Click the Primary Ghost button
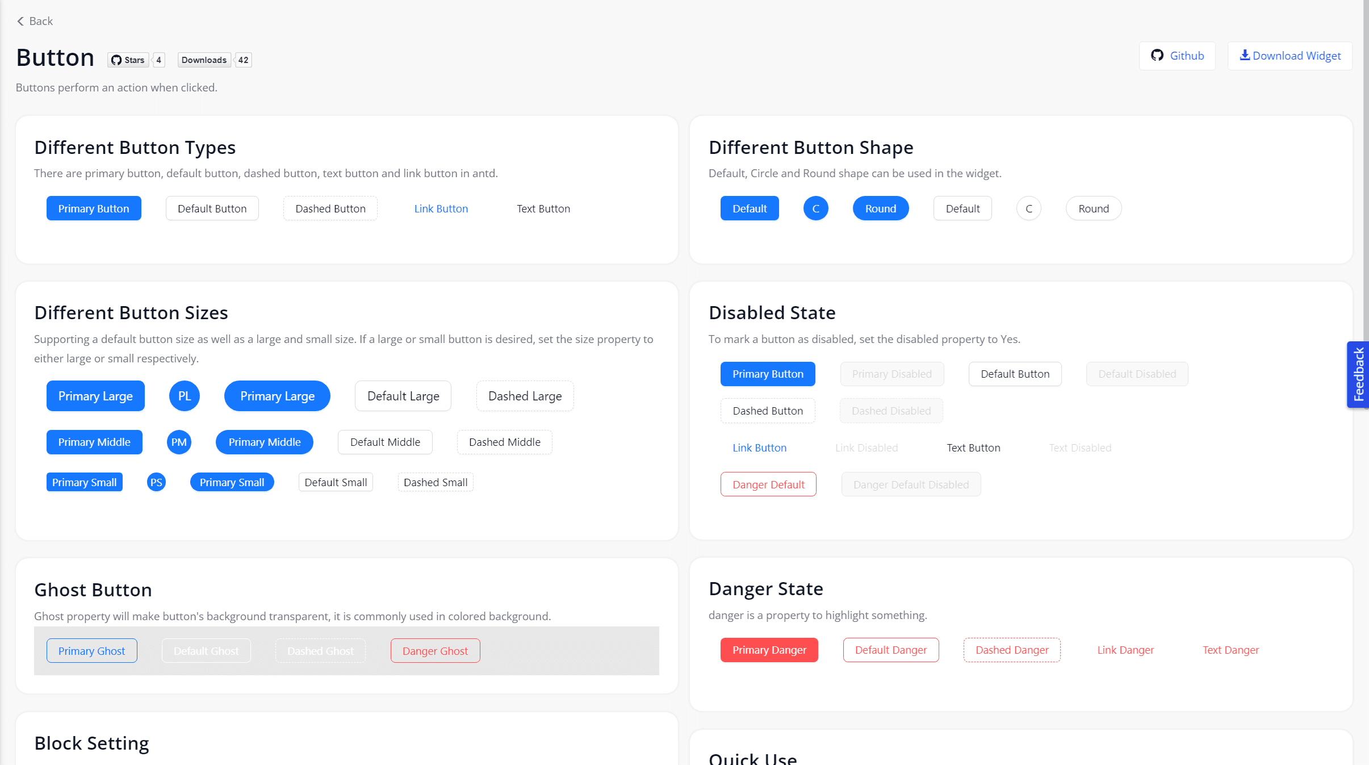 [x=91, y=650]
